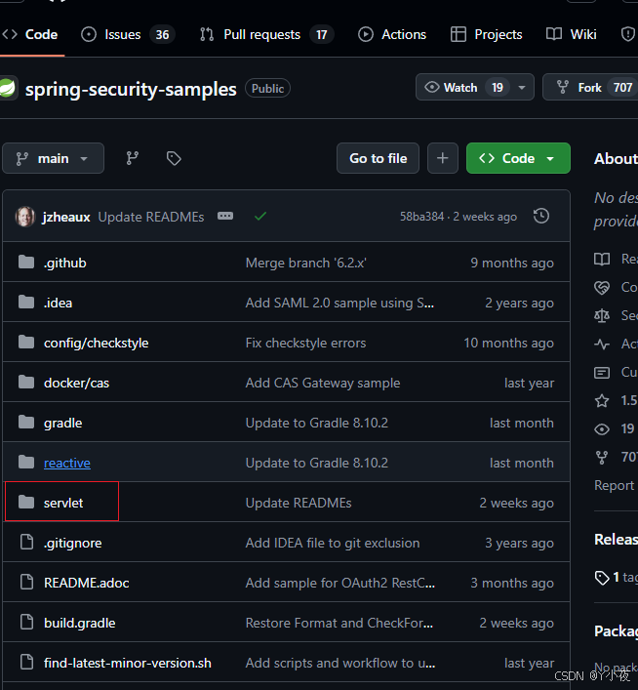Image resolution: width=638 pixels, height=690 pixels.
Task: Open jzheaux user avatar
Action: click(x=25, y=217)
